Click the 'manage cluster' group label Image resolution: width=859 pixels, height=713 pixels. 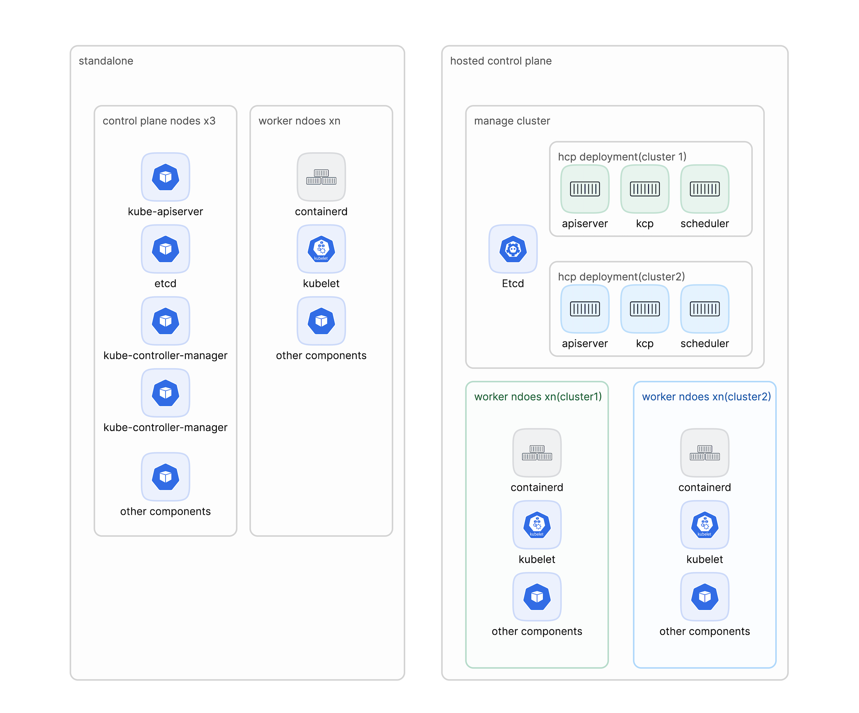click(x=512, y=121)
